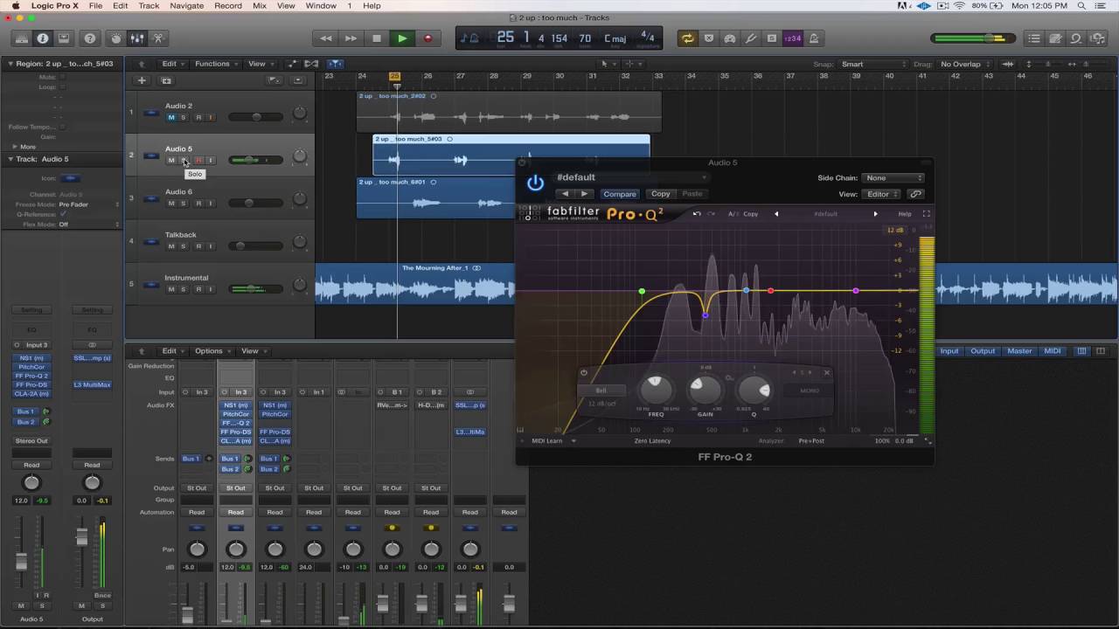This screenshot has width=1119, height=629.
Task: Select next preset arrow in Pro-Q 2
Action: point(875,214)
